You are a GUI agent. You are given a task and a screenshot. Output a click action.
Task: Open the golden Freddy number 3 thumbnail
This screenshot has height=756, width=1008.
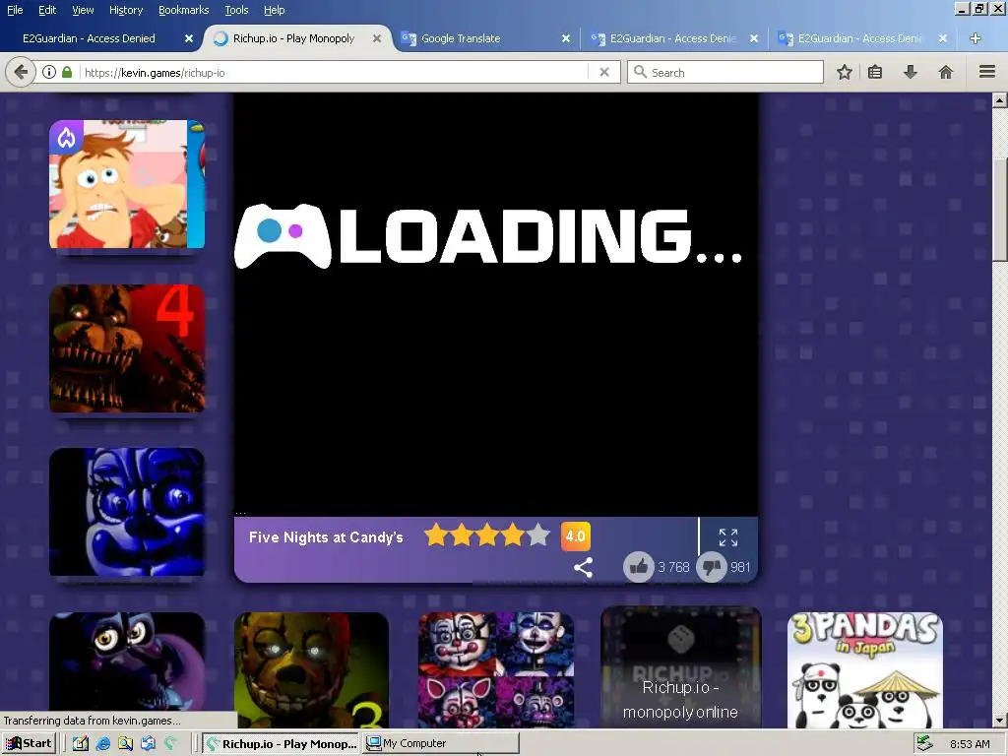point(312,669)
